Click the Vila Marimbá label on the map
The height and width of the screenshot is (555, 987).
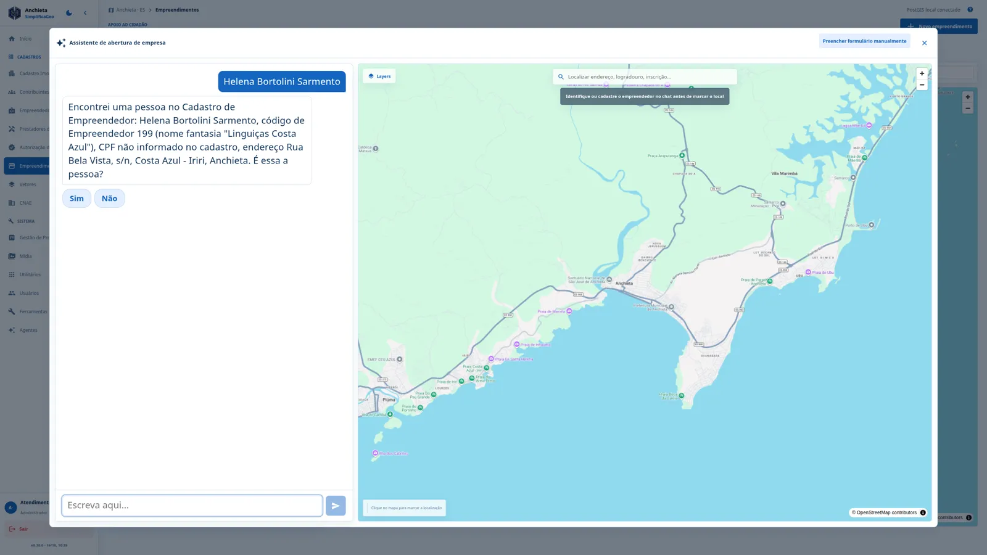tap(784, 174)
